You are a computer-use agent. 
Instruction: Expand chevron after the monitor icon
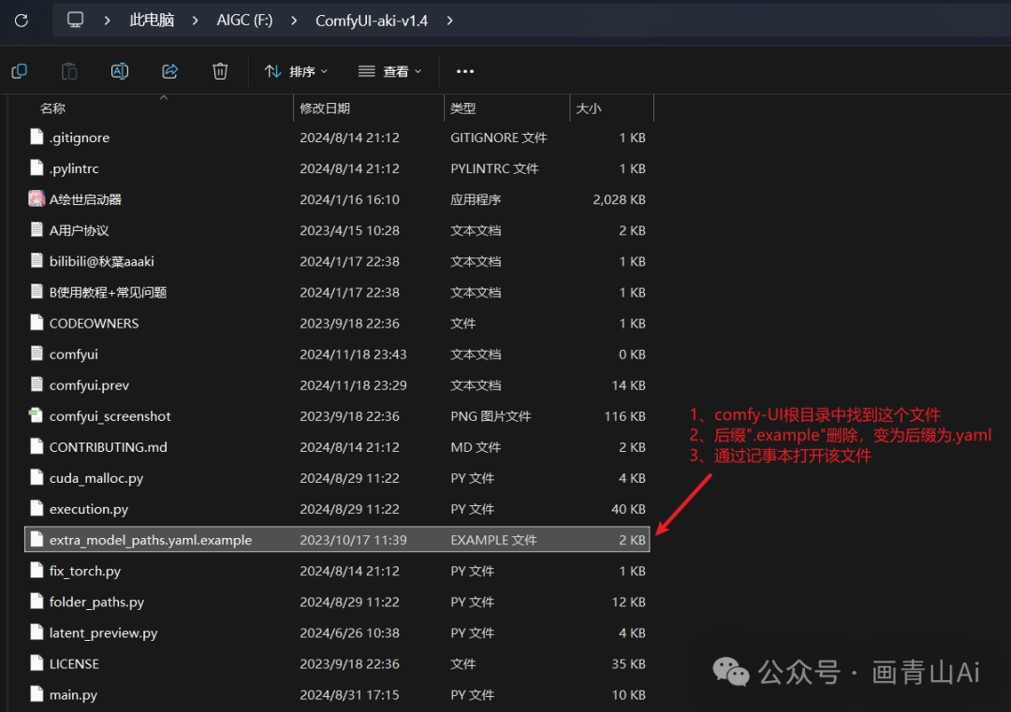107,21
